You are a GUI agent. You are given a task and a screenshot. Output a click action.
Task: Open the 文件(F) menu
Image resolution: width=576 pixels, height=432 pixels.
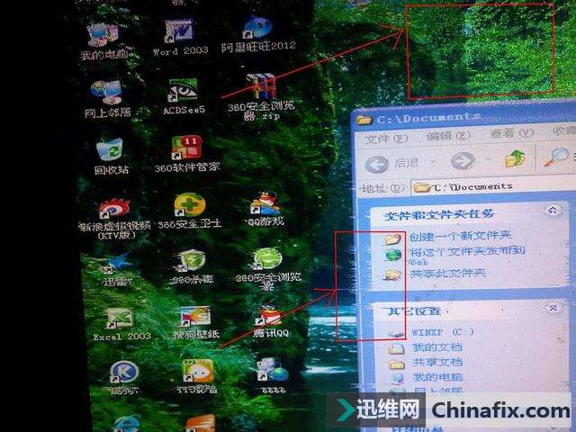[x=386, y=139]
